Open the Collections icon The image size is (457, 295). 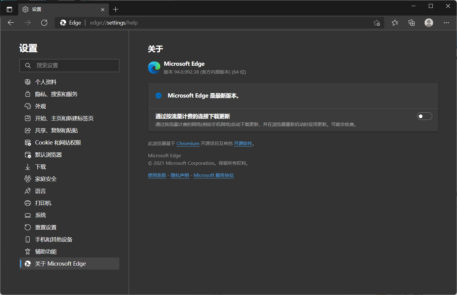pos(412,23)
